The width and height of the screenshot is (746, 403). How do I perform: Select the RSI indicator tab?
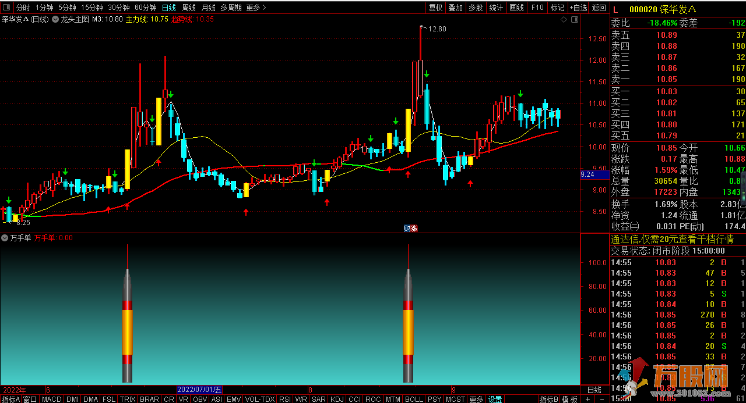tap(285, 399)
